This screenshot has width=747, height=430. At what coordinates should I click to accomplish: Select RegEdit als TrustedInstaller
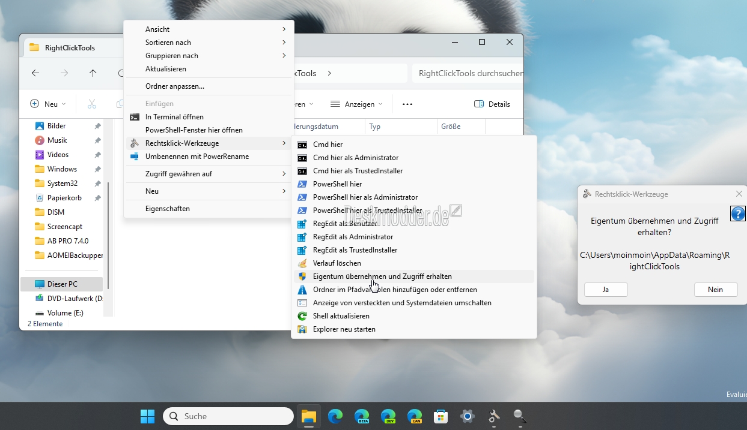click(x=414, y=250)
